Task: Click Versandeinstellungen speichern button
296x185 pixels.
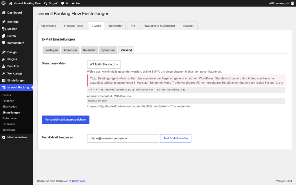Action: (66, 120)
